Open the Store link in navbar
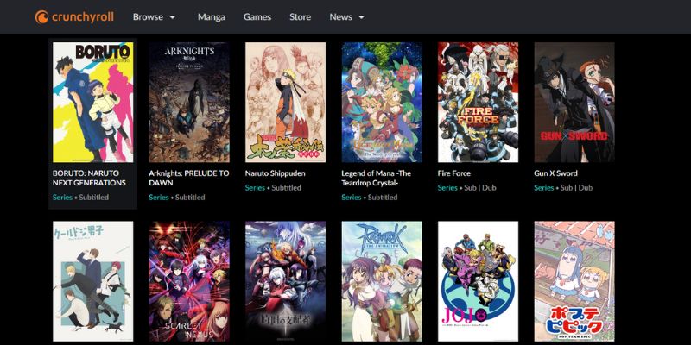Image resolution: width=691 pixels, height=345 pixels. [300, 17]
